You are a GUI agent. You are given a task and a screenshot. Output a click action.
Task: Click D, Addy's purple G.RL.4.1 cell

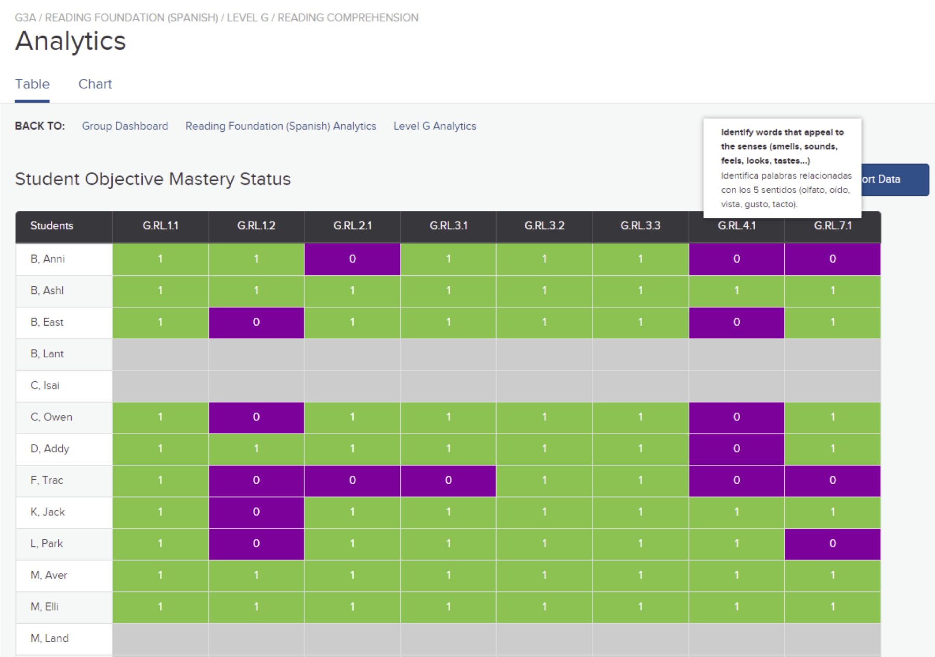(x=737, y=449)
